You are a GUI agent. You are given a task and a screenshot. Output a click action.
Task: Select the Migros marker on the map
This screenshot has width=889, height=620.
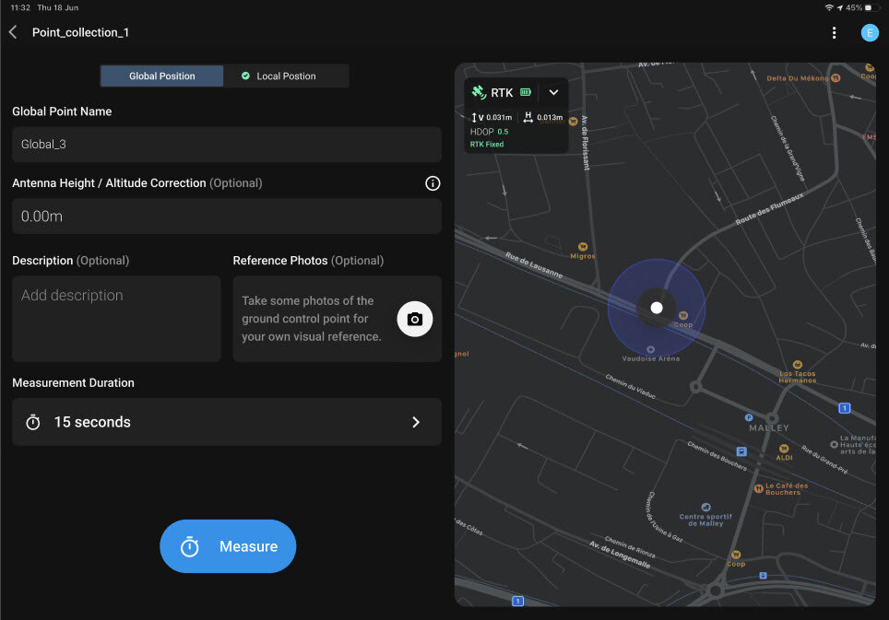tap(582, 246)
